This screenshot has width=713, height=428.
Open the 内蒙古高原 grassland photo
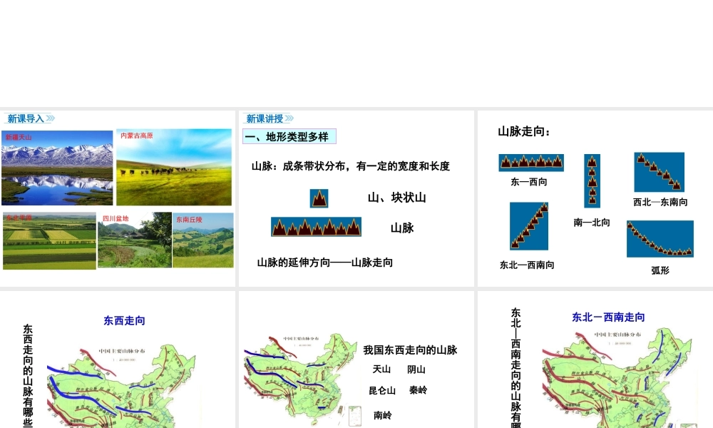pos(174,167)
